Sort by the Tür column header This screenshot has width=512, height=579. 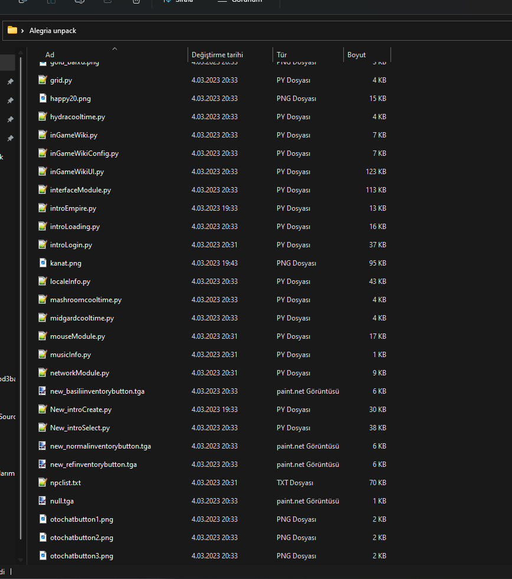[x=281, y=55]
